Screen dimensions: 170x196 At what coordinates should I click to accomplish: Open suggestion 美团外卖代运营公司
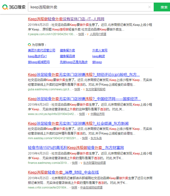41,50
